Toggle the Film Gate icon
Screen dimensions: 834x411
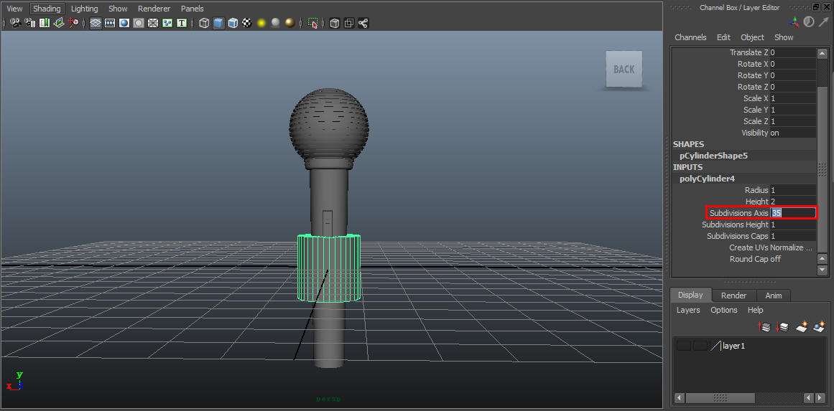(110, 23)
